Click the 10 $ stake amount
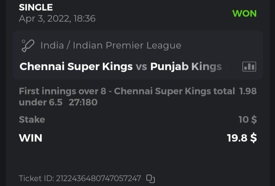This screenshot has width=275, height=186. tap(247, 120)
